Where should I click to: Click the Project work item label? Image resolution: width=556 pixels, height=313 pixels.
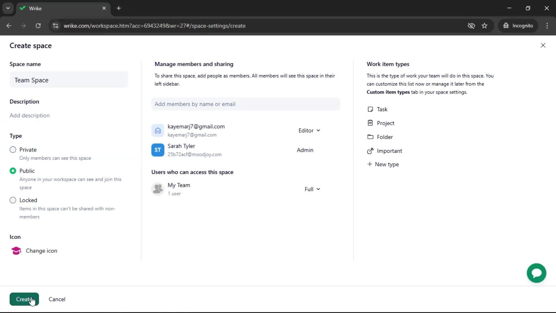[x=385, y=123]
